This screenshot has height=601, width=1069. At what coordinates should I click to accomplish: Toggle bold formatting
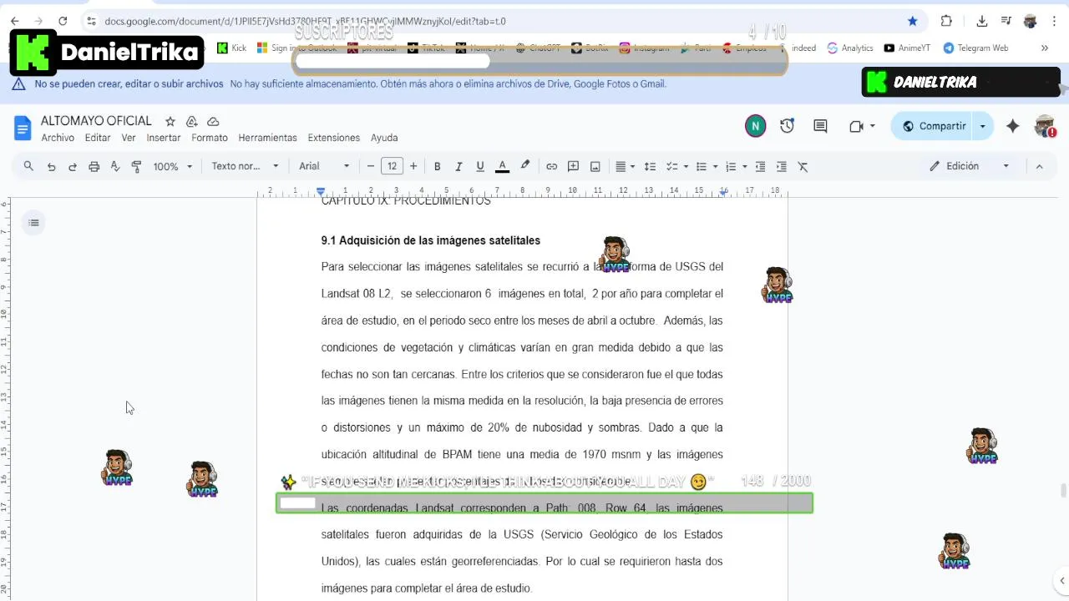tap(437, 166)
